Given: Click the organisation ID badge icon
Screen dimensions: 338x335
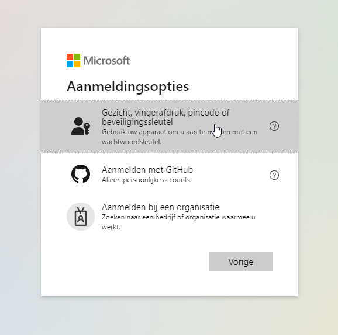Looking at the screenshot, I should pos(81,217).
